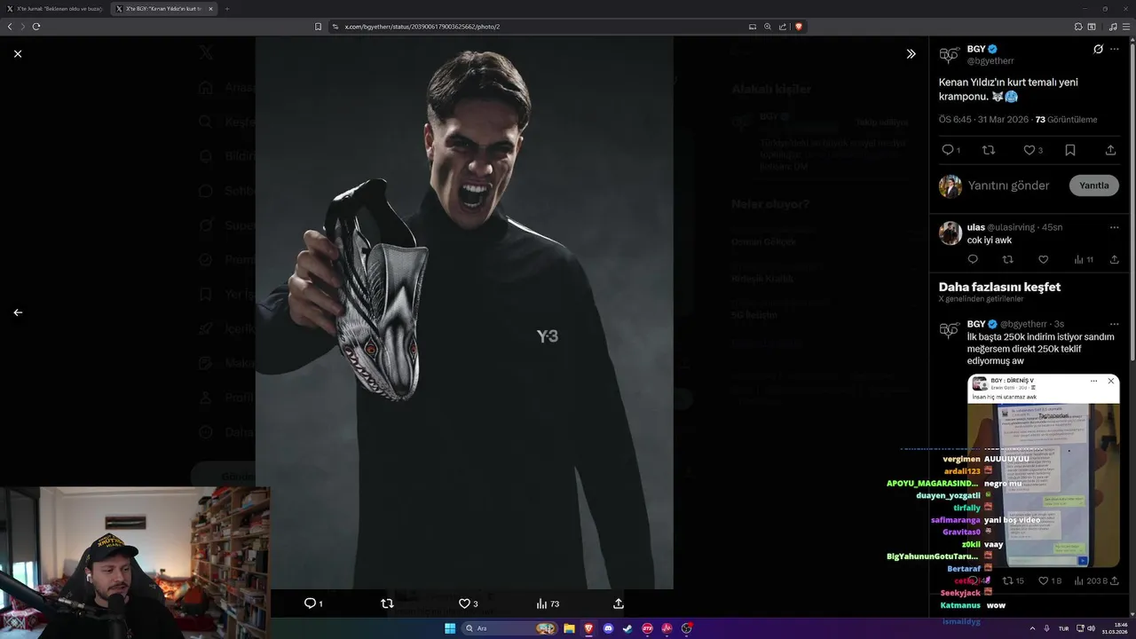Viewport: 1136px width, 639px height.
Task: Open Windows Start button
Action: 450,628
